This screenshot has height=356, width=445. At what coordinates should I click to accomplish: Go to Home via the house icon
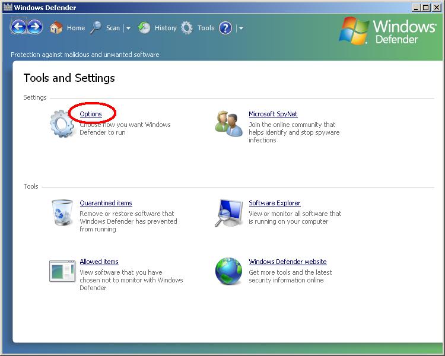[x=56, y=28]
